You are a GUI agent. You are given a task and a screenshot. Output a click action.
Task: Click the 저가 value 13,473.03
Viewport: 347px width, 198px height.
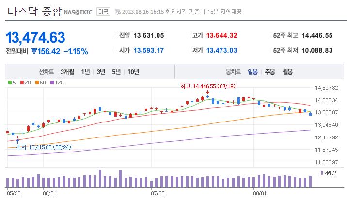pos(222,51)
